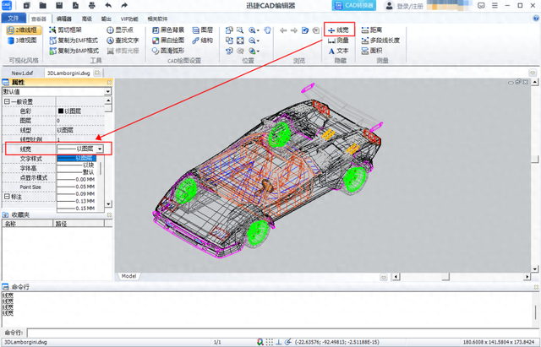Create a new file from quick toolbar

coord(26,6)
